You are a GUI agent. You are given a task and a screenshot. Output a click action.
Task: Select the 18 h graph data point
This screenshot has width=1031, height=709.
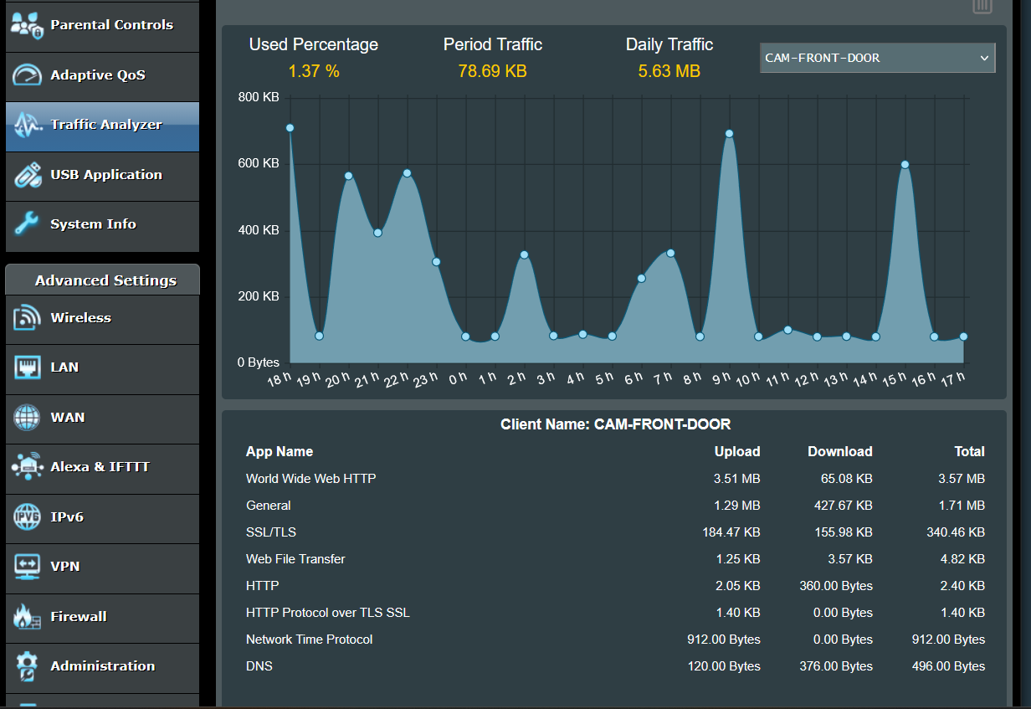290,128
